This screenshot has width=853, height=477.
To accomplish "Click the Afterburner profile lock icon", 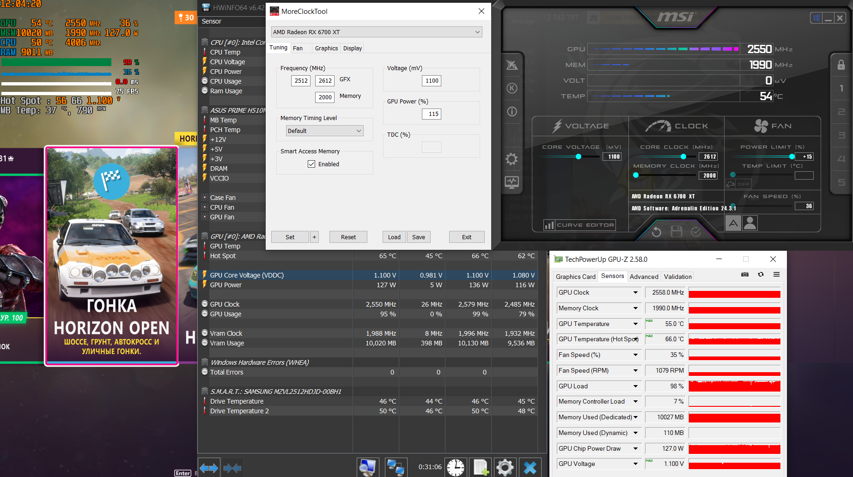I will pos(841,65).
